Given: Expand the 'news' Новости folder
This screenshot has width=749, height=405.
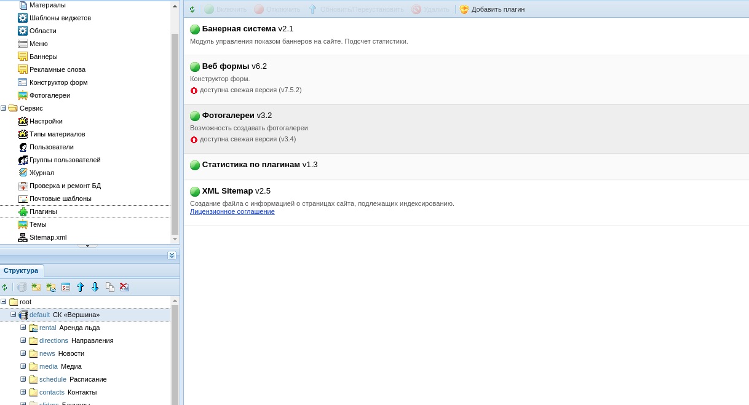Looking at the screenshot, I should click(x=23, y=353).
